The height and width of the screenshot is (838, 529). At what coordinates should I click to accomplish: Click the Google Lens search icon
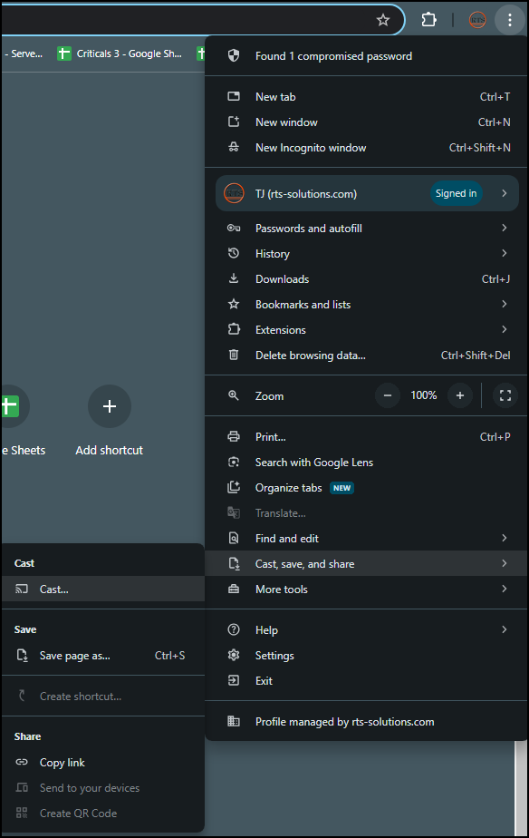[234, 463]
